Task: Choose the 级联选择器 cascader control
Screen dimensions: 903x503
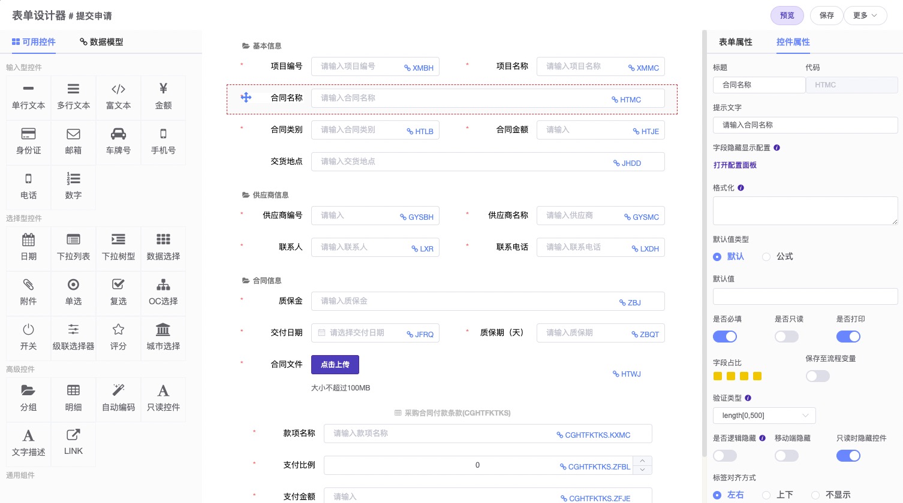Action: (73, 338)
